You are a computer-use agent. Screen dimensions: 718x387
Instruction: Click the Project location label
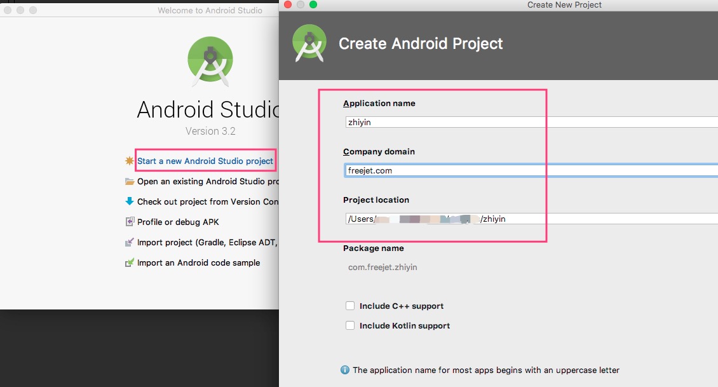376,200
